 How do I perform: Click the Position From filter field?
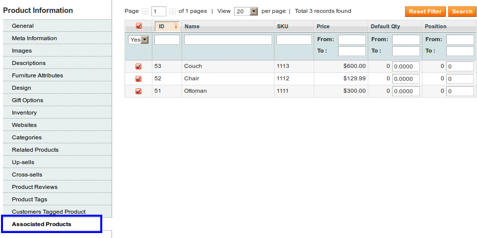tap(460, 40)
